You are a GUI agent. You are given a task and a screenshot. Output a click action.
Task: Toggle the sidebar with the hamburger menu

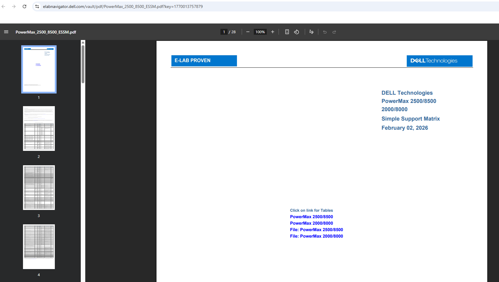6,32
